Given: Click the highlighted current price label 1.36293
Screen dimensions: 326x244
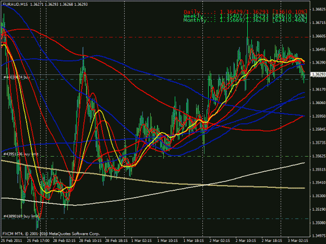Looking at the screenshot, I should pyautogui.click(x=318, y=74).
